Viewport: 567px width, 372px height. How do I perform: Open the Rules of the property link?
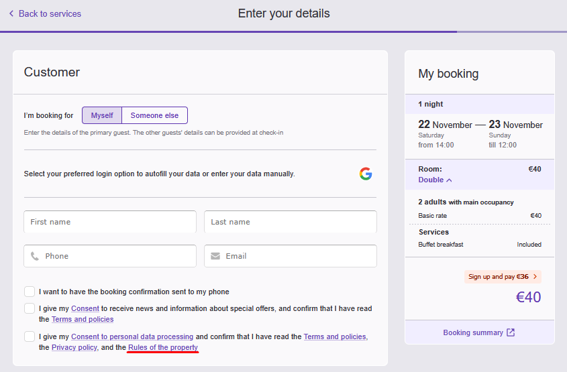[x=163, y=347]
